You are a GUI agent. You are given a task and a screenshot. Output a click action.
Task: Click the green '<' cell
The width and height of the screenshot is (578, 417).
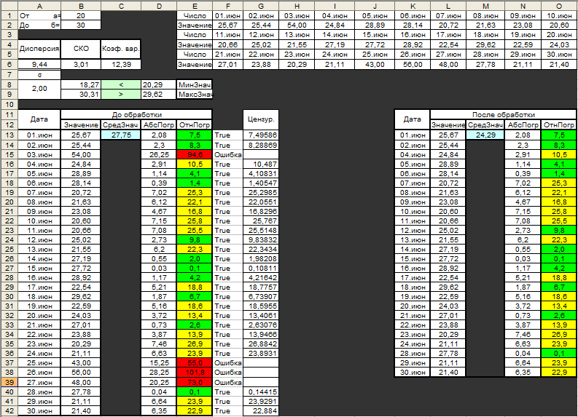(x=121, y=84)
